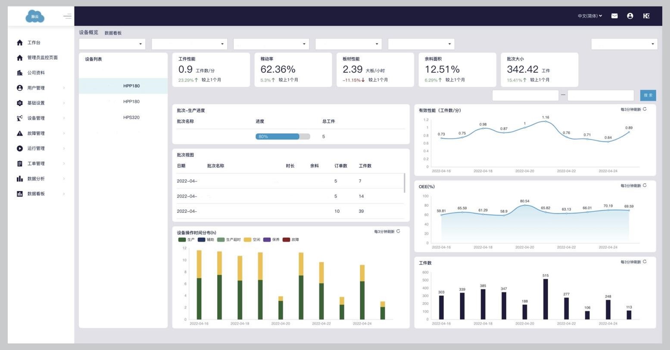Select the HPS320 device in 设备列表

click(x=131, y=117)
